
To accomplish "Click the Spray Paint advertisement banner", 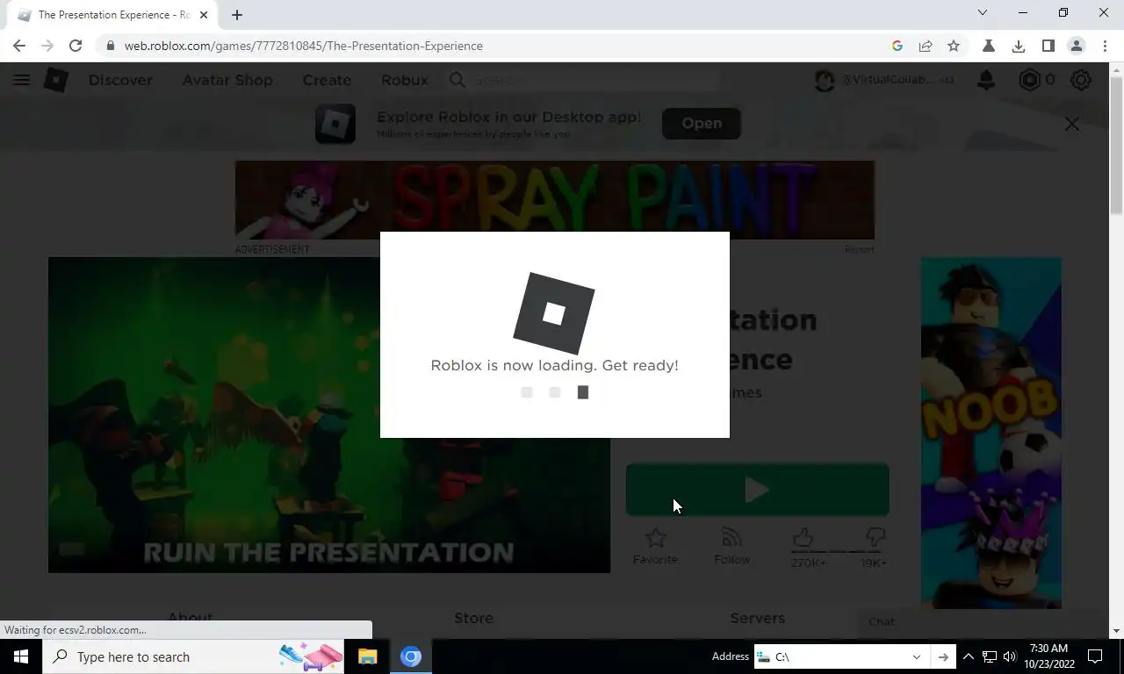I will click(x=554, y=200).
